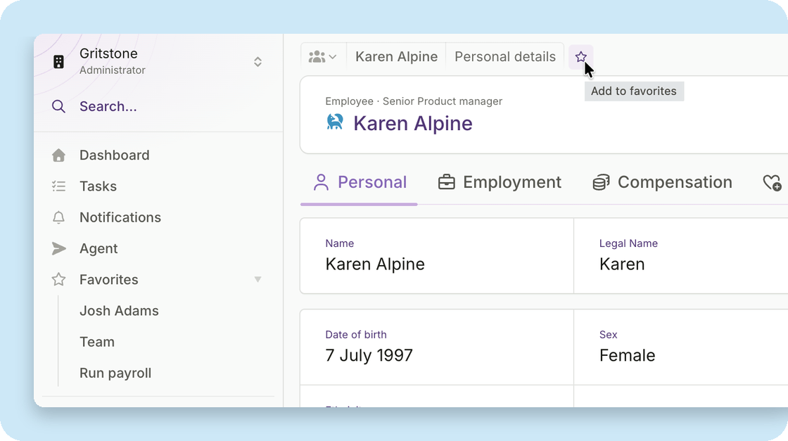Click the Sex value Female
Image resolution: width=788 pixels, height=441 pixels.
click(x=627, y=356)
